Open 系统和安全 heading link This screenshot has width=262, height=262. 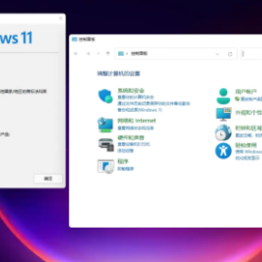coord(131,91)
